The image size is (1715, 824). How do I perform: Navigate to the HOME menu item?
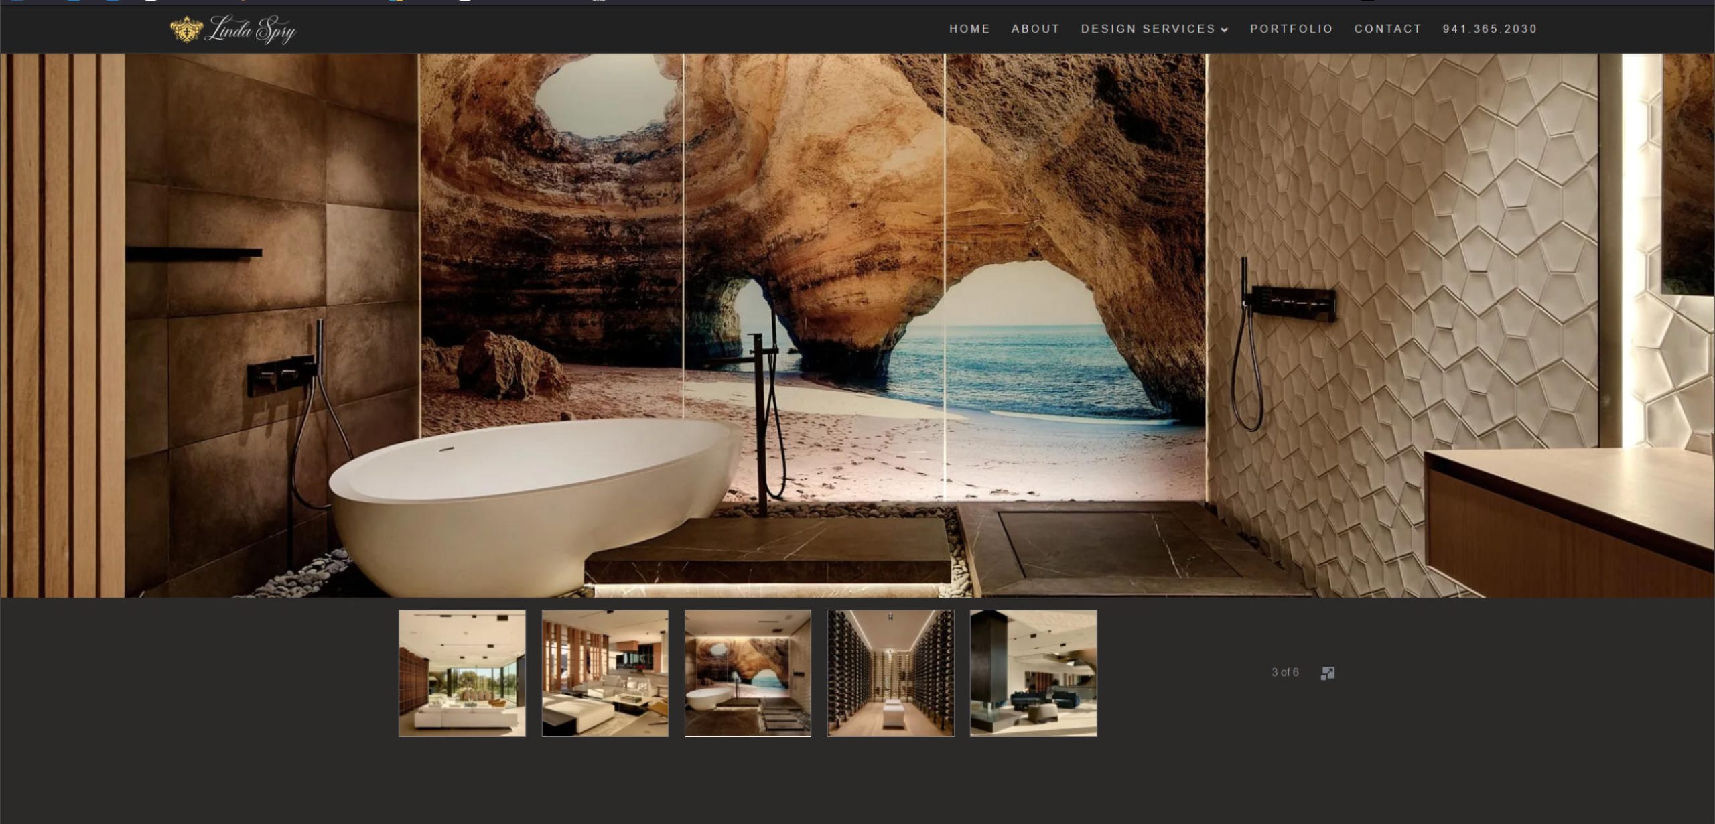pyautogui.click(x=968, y=29)
